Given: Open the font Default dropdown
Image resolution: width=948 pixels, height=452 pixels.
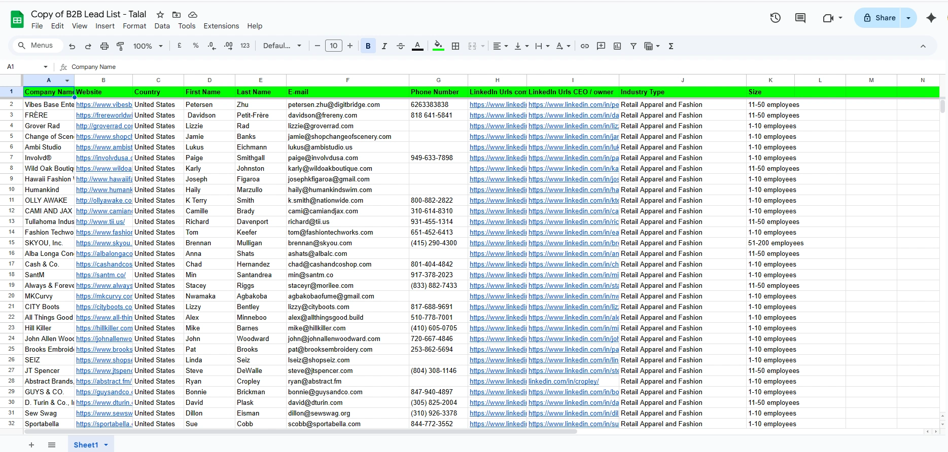Looking at the screenshot, I should (x=283, y=46).
